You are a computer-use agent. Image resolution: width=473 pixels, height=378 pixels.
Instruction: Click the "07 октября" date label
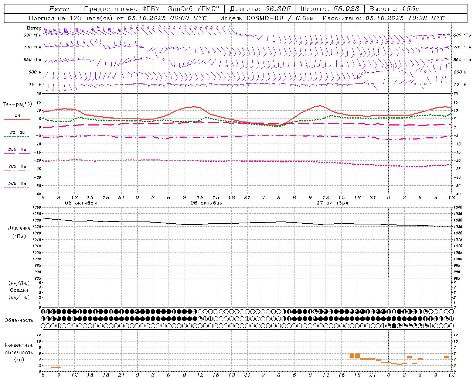click(x=332, y=203)
